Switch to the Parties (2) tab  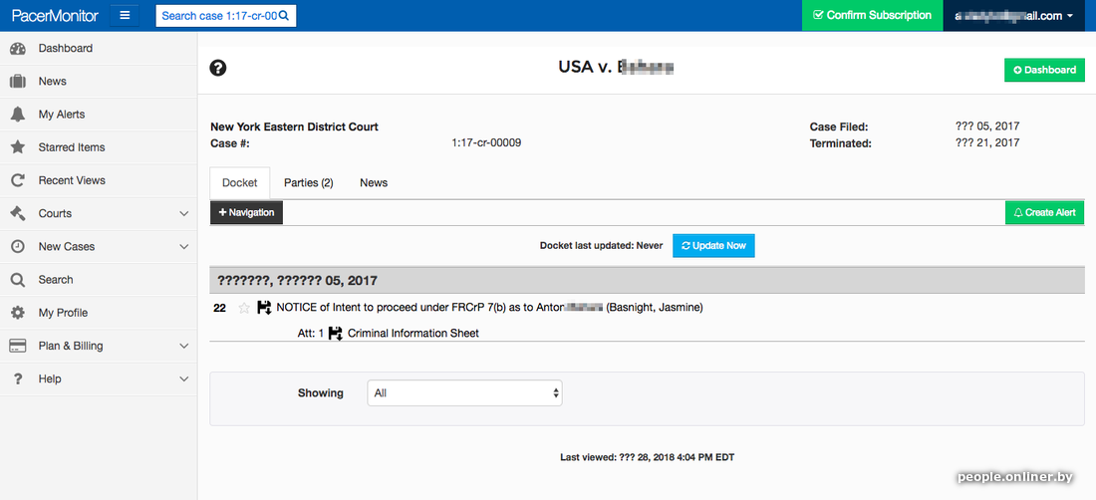coord(308,183)
